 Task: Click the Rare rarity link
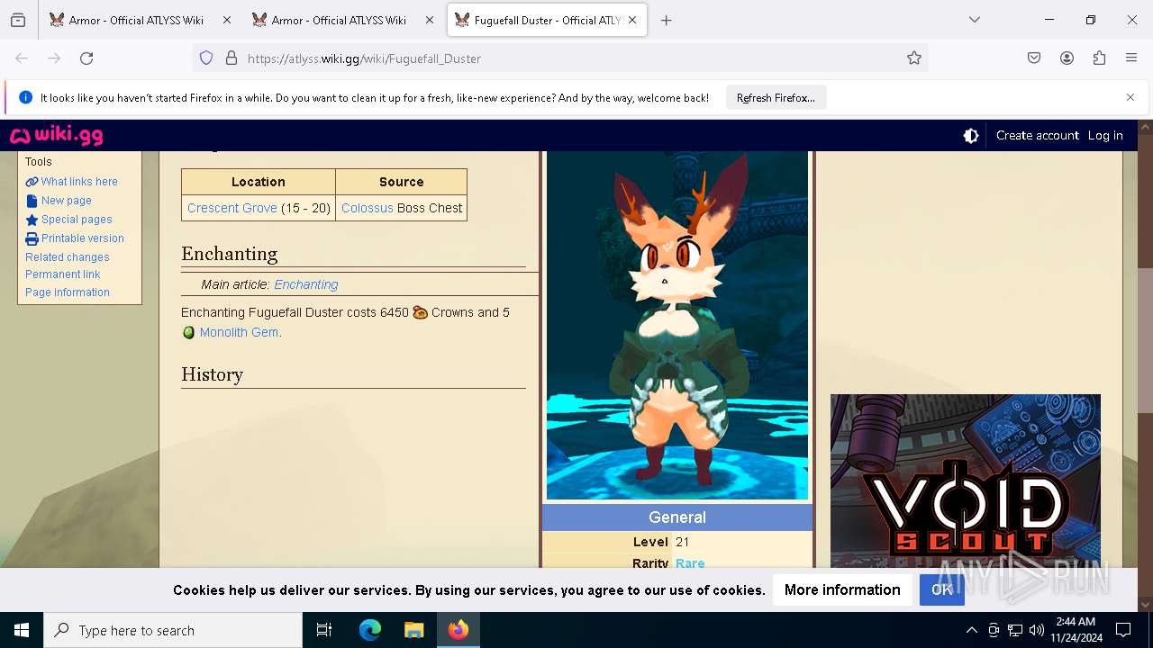coord(690,563)
